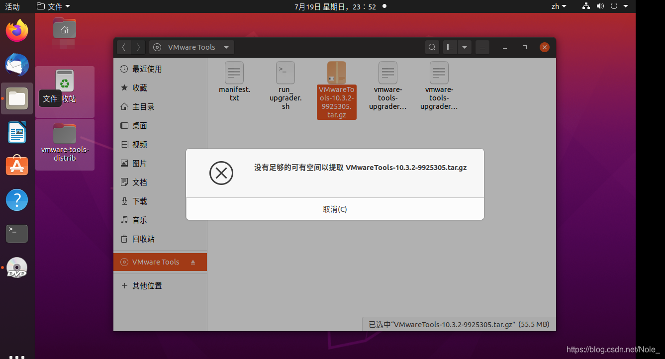Maximize the Files window
This screenshot has width=665, height=359.
[525, 47]
